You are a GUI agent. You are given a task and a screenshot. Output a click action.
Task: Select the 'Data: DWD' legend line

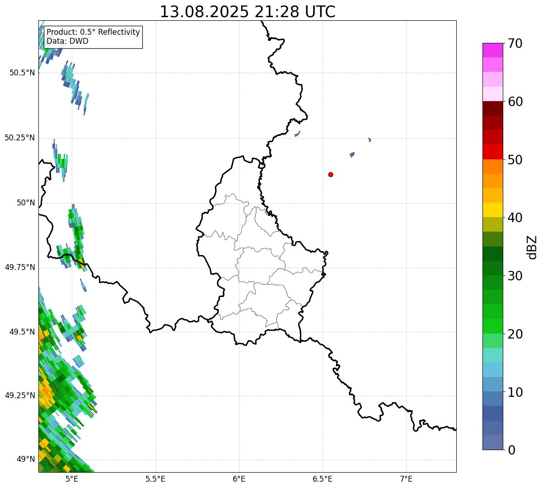click(67, 41)
